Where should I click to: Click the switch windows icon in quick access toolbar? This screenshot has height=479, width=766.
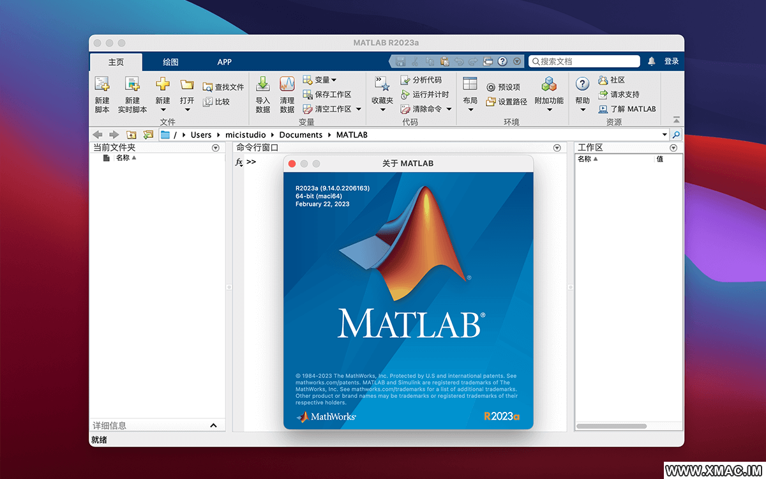click(488, 61)
